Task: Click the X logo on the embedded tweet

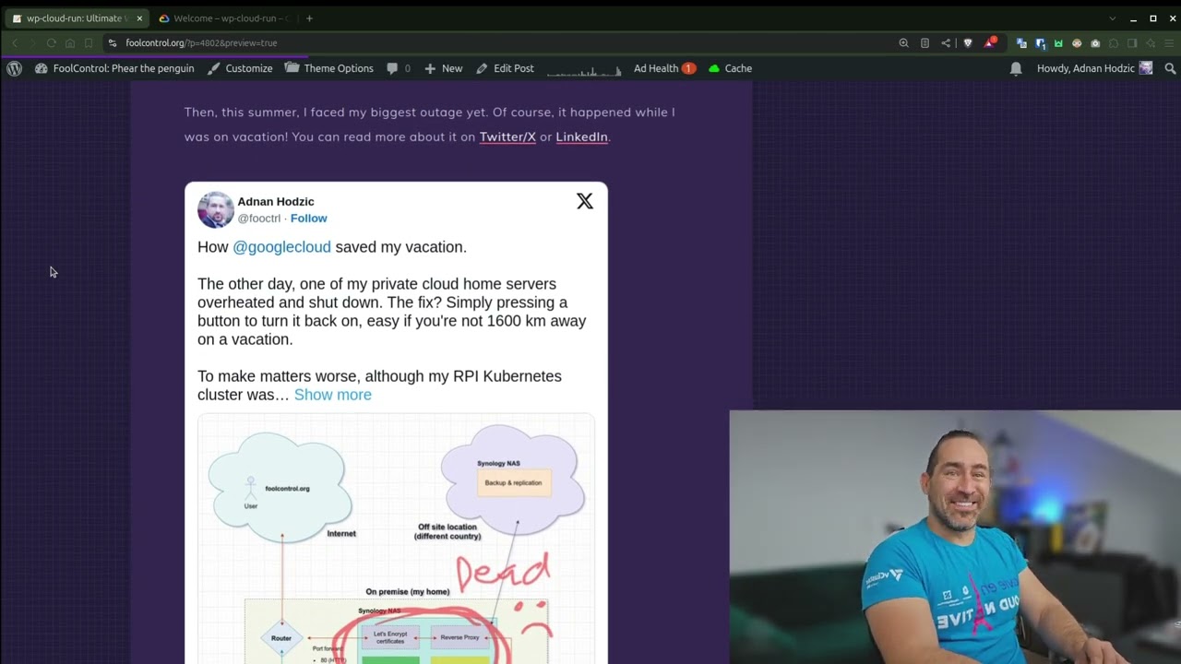Action: click(585, 201)
